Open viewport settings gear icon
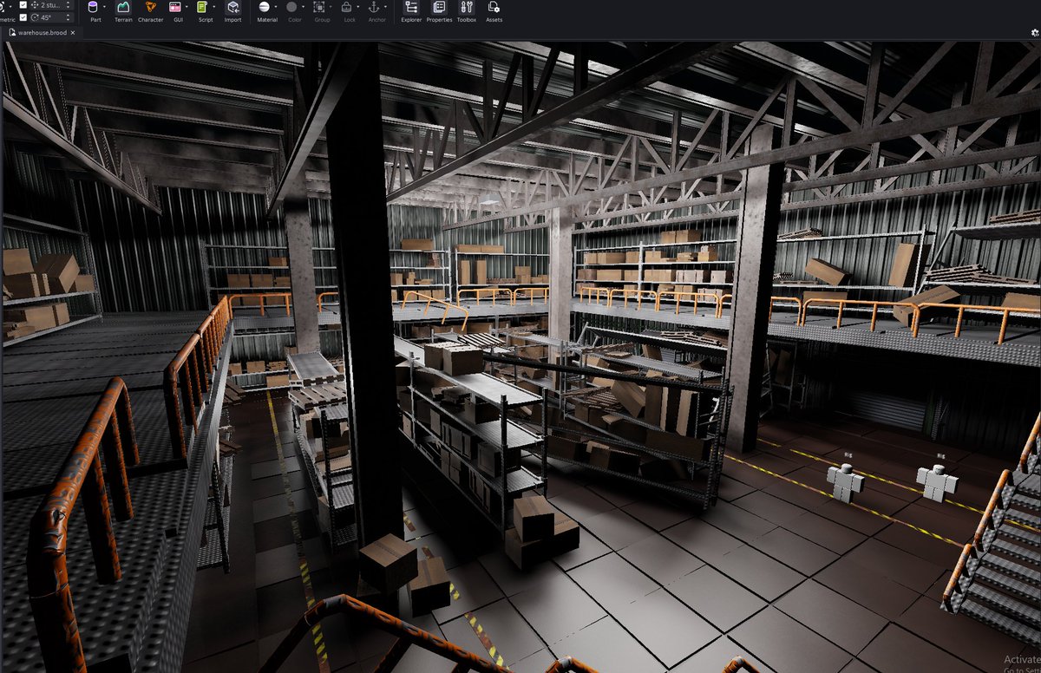The height and width of the screenshot is (673, 1041). tap(1034, 33)
